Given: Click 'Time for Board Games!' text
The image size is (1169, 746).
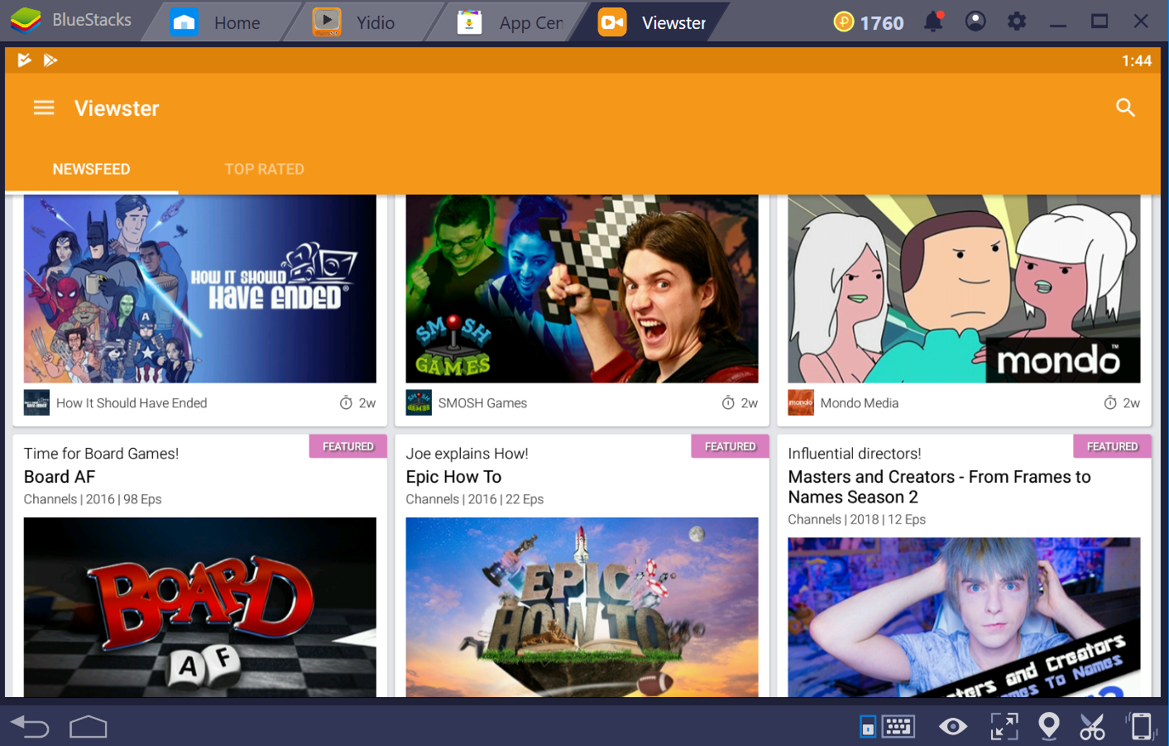Looking at the screenshot, I should 101,454.
